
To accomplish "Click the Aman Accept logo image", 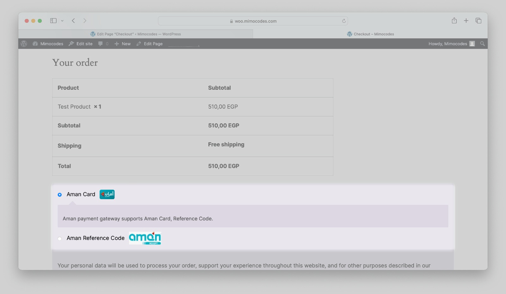I will [145, 238].
